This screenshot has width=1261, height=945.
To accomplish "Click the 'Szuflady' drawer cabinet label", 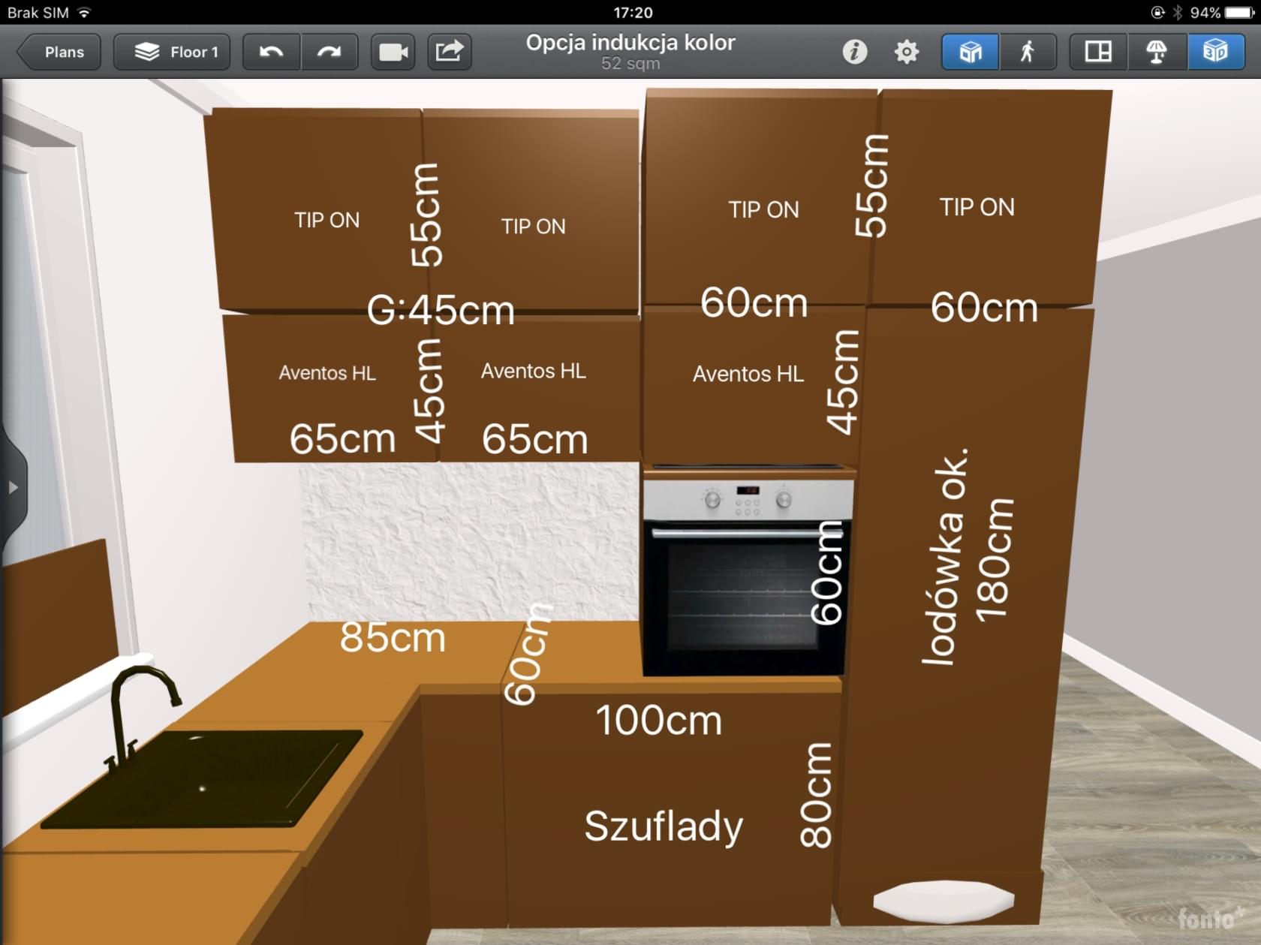I will point(664,826).
